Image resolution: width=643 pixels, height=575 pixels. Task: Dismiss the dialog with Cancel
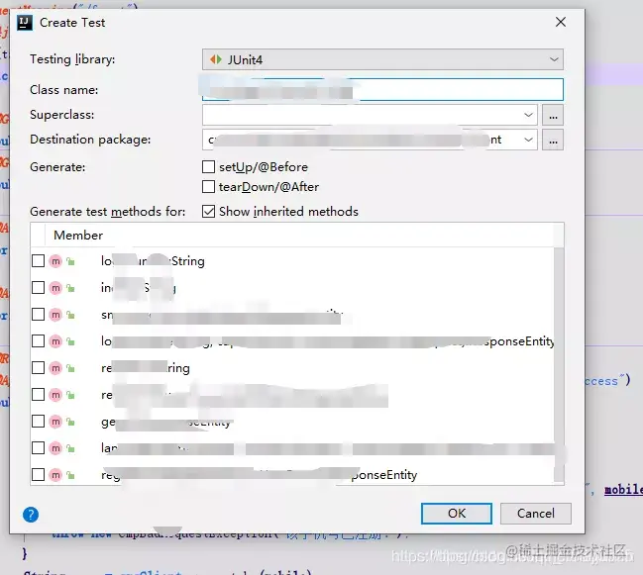click(536, 514)
